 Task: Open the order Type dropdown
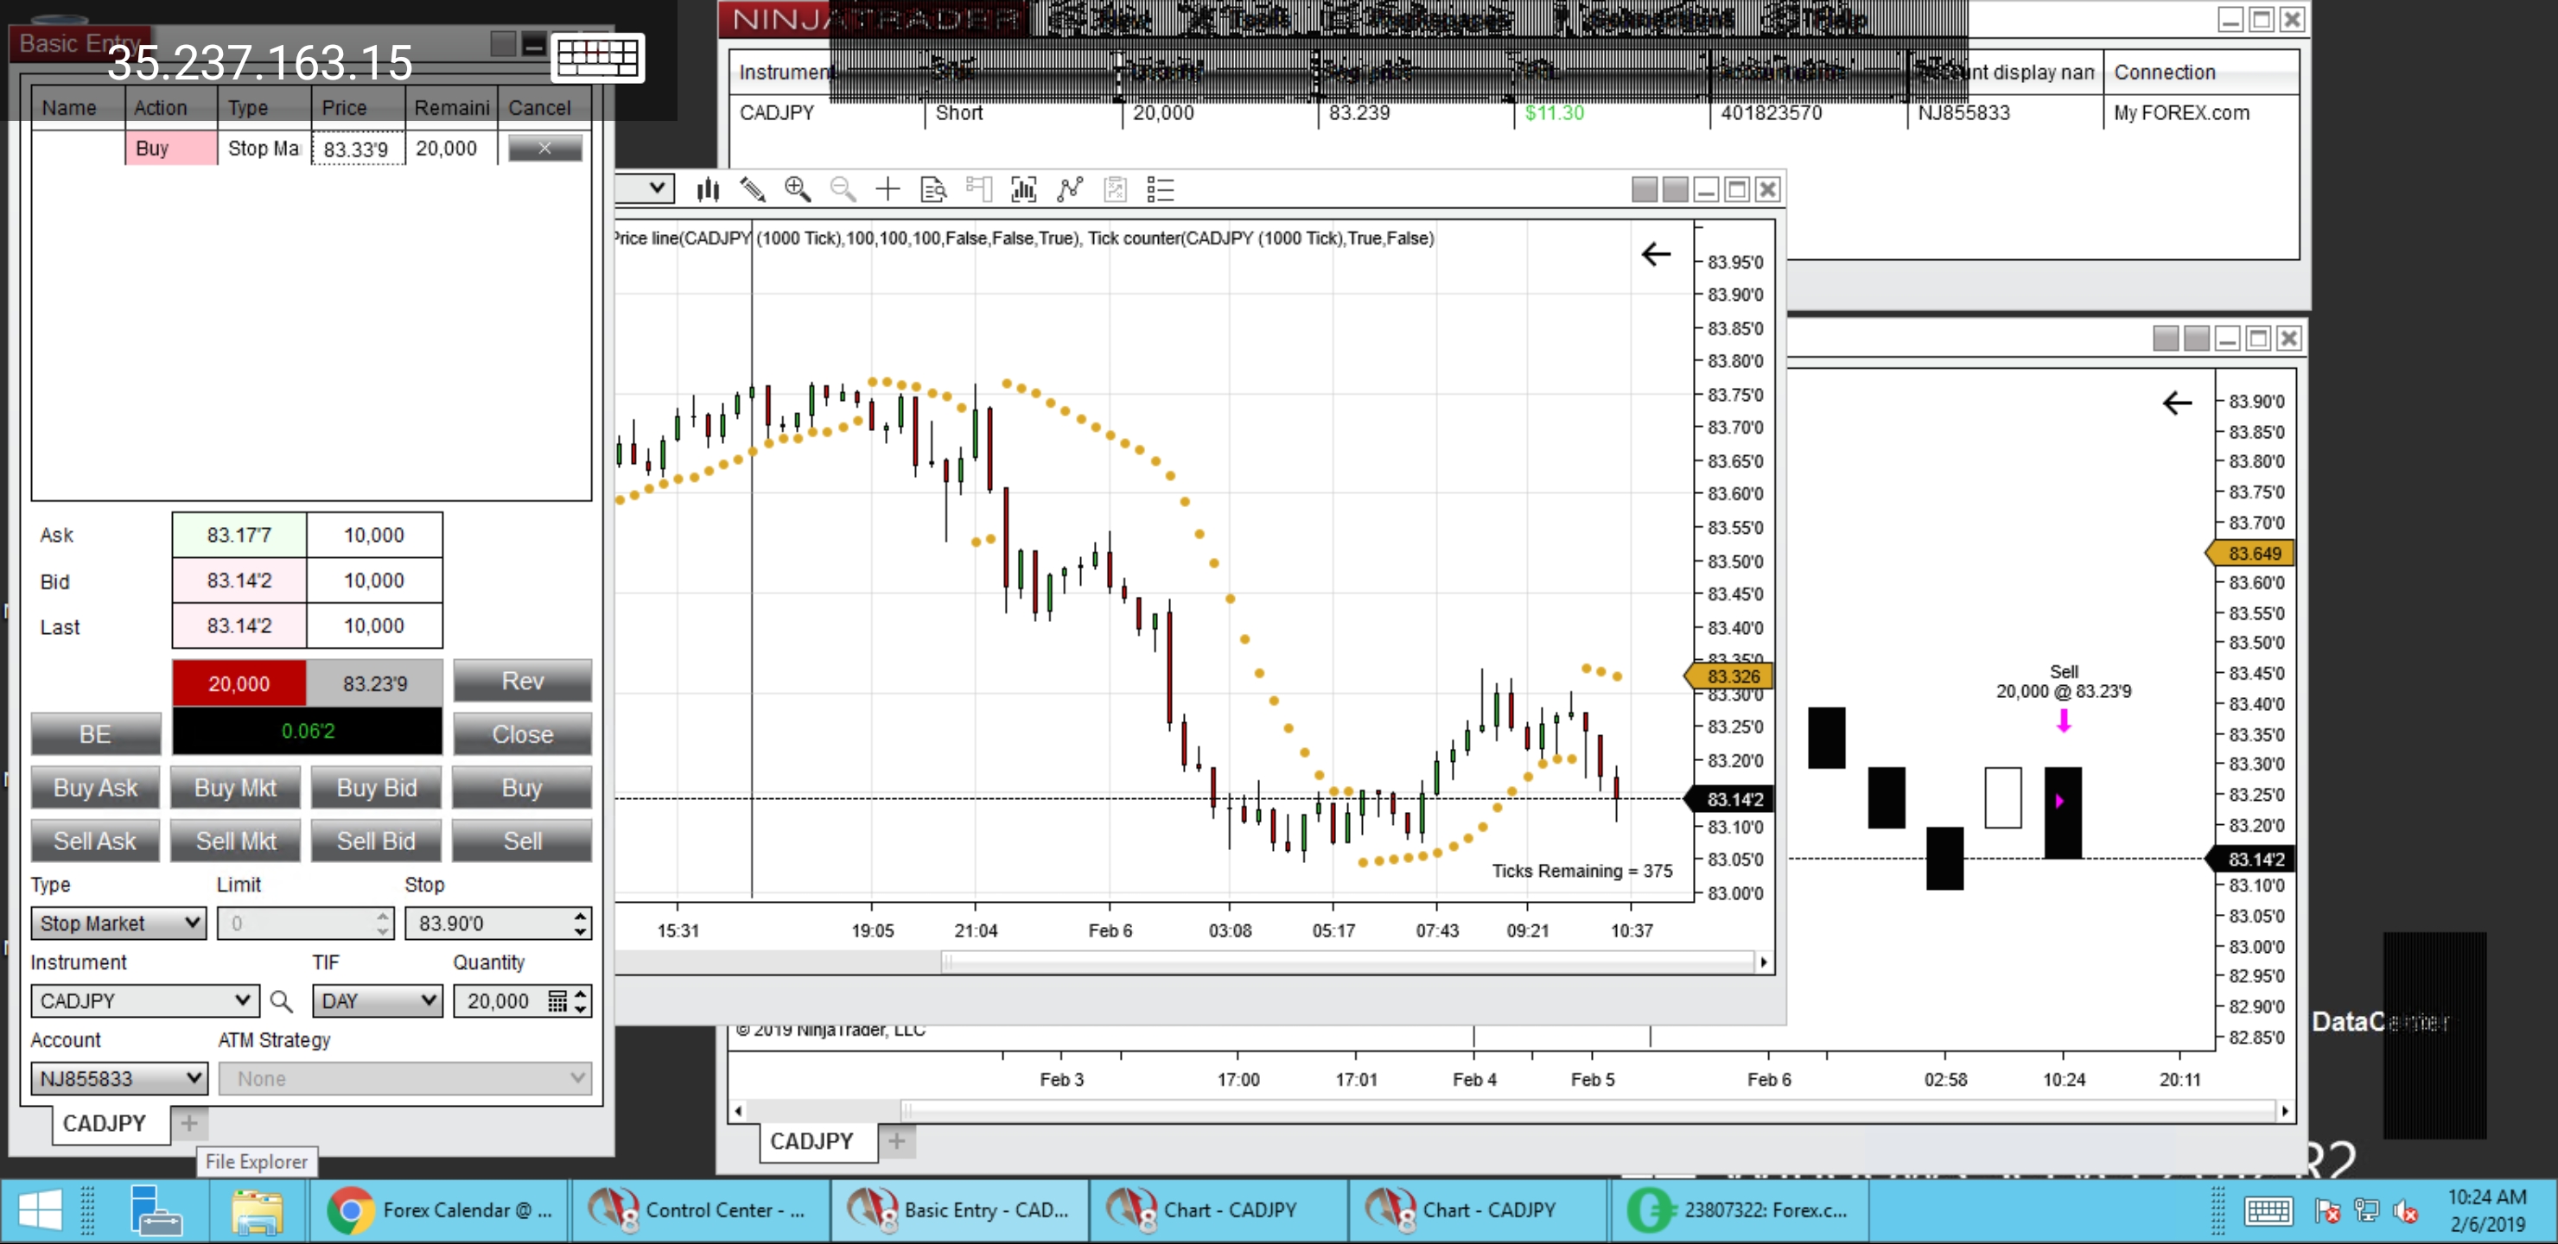tap(118, 923)
